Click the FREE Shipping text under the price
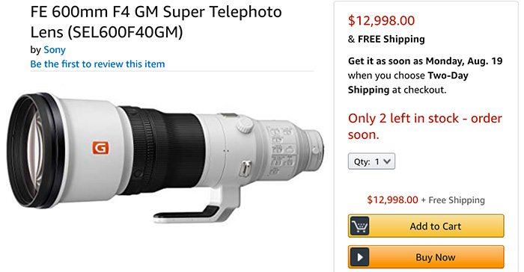 (391, 39)
